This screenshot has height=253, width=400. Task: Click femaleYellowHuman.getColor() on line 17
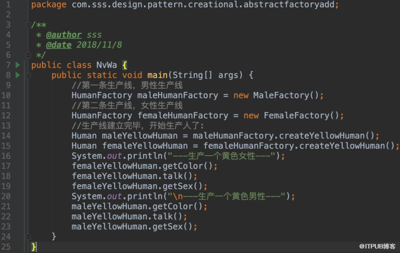coord(142,166)
